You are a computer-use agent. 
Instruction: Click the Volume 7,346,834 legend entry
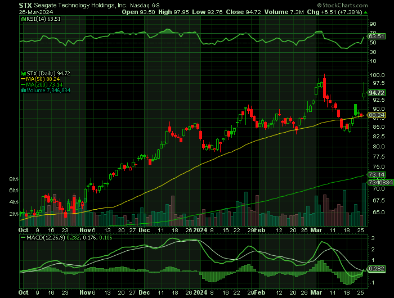pyautogui.click(x=48, y=91)
